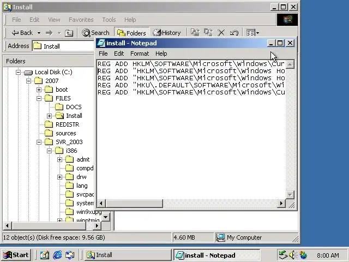Collapse the i386 folder node
349x262 pixels.
click(x=50, y=151)
